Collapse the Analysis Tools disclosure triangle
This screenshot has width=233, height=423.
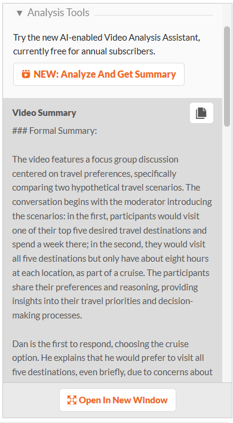tap(19, 13)
